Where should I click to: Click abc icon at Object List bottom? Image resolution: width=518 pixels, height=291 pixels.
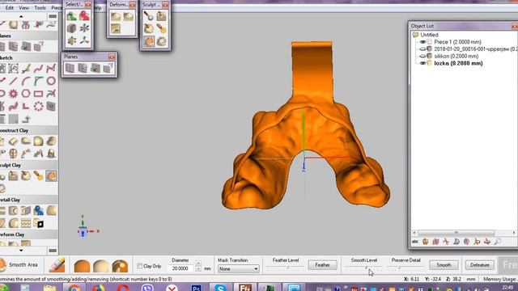[415, 242]
